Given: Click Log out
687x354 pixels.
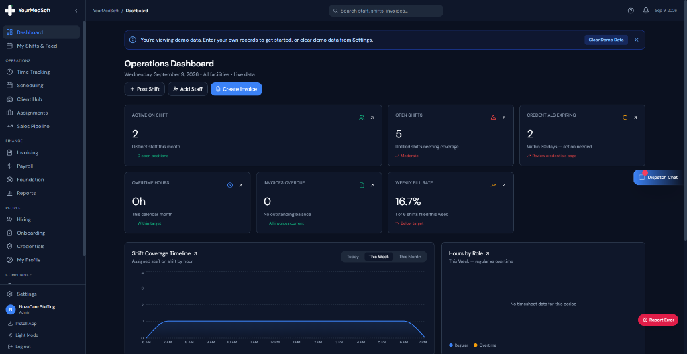Looking at the screenshot, I should (x=19, y=347).
